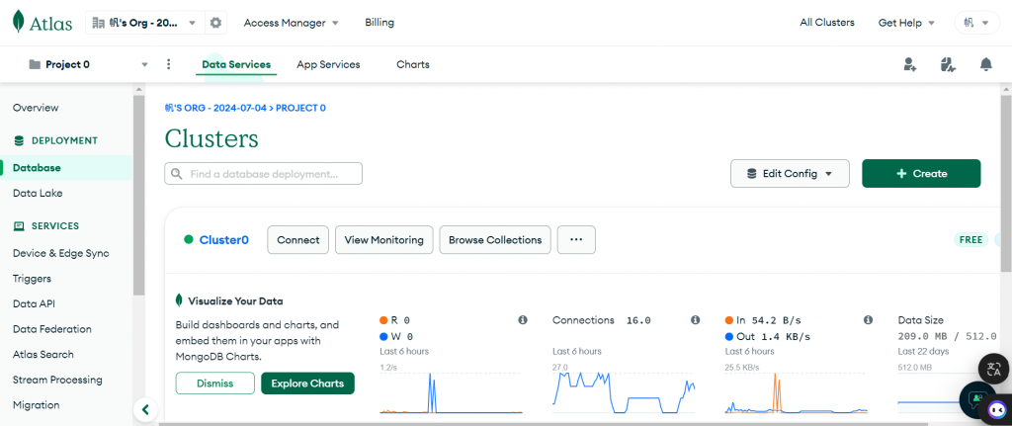Screen dimensions: 1012x426
Task: Open organization settings gear icon
Action: [x=215, y=23]
